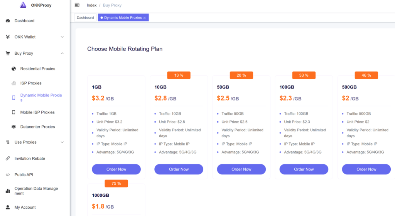Screen dimensions: 395x216
Task: Click the OKKProxy logo icon
Action: (x=23, y=5)
